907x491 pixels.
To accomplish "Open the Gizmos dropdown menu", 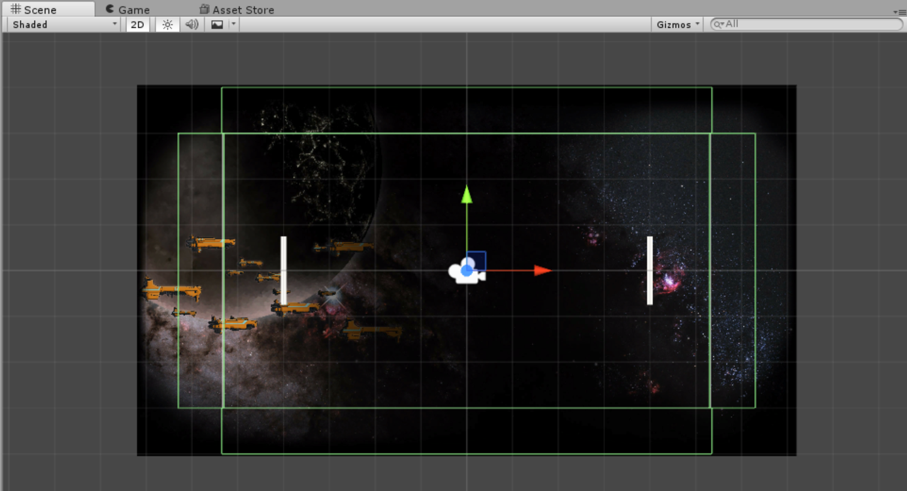I will pyautogui.click(x=678, y=25).
